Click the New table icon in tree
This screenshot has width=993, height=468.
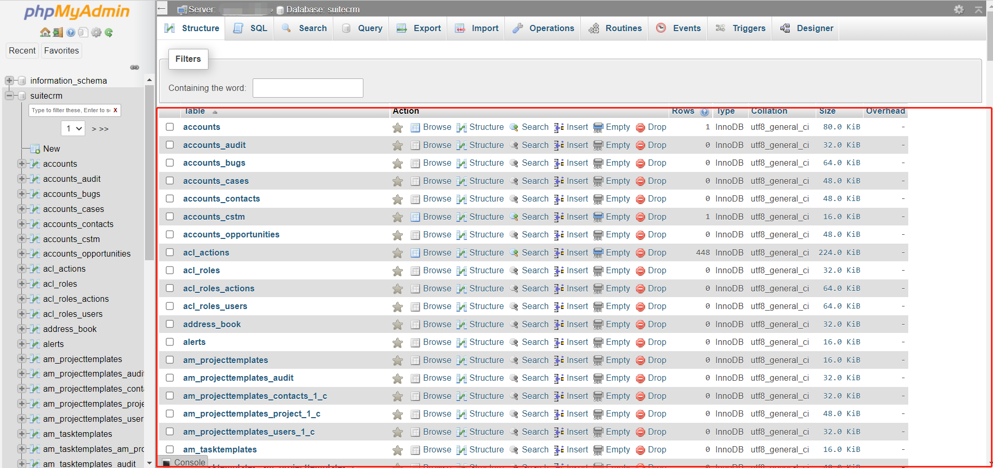pyautogui.click(x=35, y=149)
